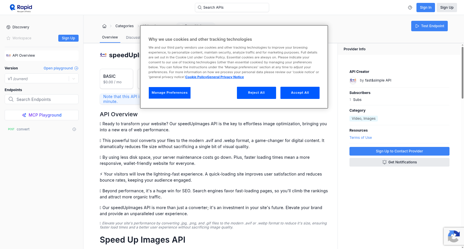Click the Test Endpoint button

(429, 26)
